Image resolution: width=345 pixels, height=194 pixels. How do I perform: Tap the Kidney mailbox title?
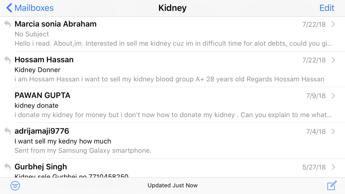[172, 8]
